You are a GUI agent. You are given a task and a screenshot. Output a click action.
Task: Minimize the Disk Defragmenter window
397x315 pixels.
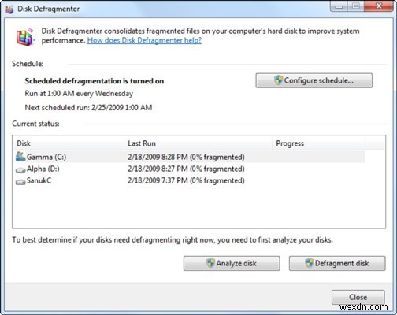(339, 6)
